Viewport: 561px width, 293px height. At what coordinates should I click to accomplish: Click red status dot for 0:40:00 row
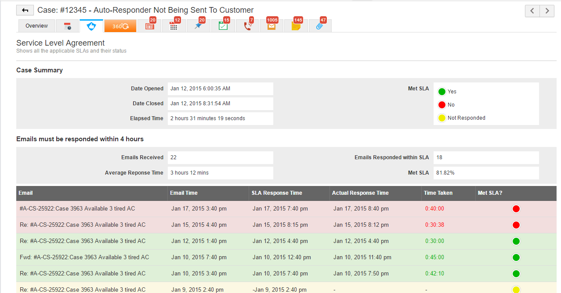pos(516,209)
